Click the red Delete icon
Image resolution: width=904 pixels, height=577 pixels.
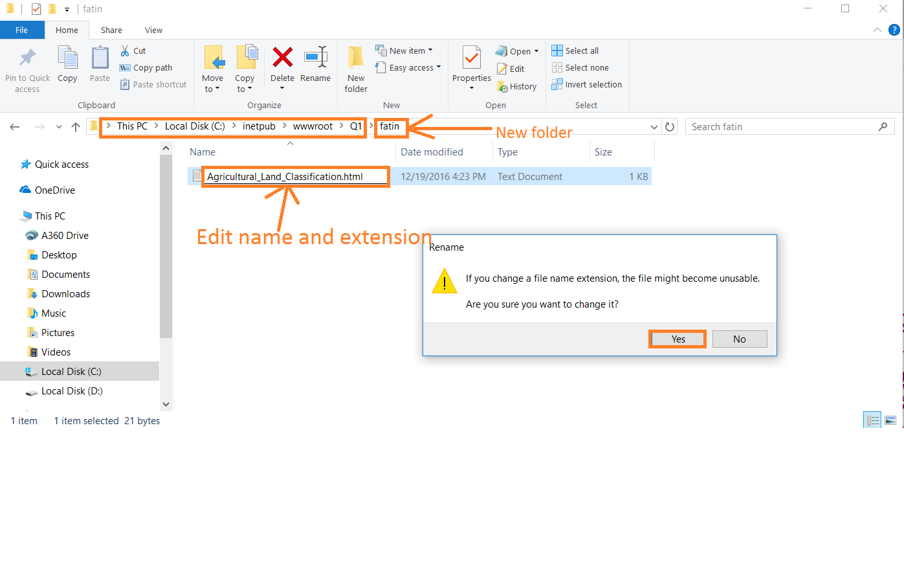(282, 57)
